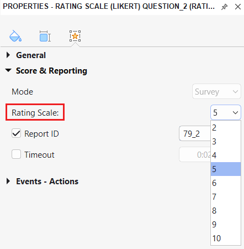
Task: Choose 10 in rating scale list
Action: pos(226,238)
